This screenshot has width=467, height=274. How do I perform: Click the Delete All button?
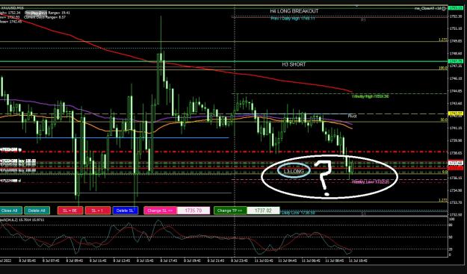coord(37,211)
